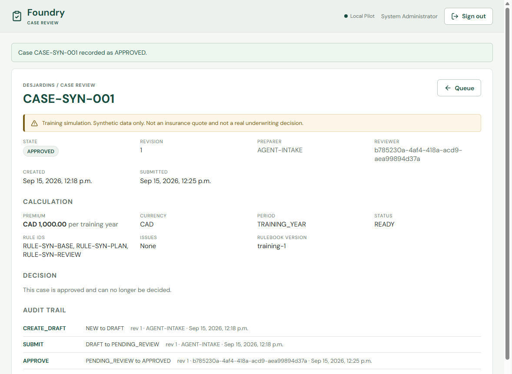Click the AUDIT TRAIL section heading
This screenshot has width=512, height=374.
(44, 310)
